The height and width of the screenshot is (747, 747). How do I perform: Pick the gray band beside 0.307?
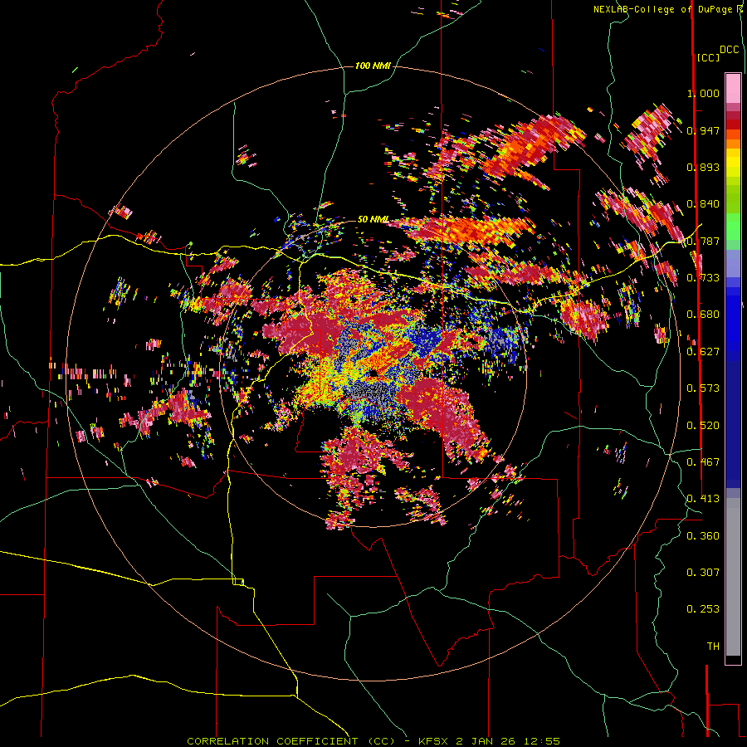click(733, 577)
